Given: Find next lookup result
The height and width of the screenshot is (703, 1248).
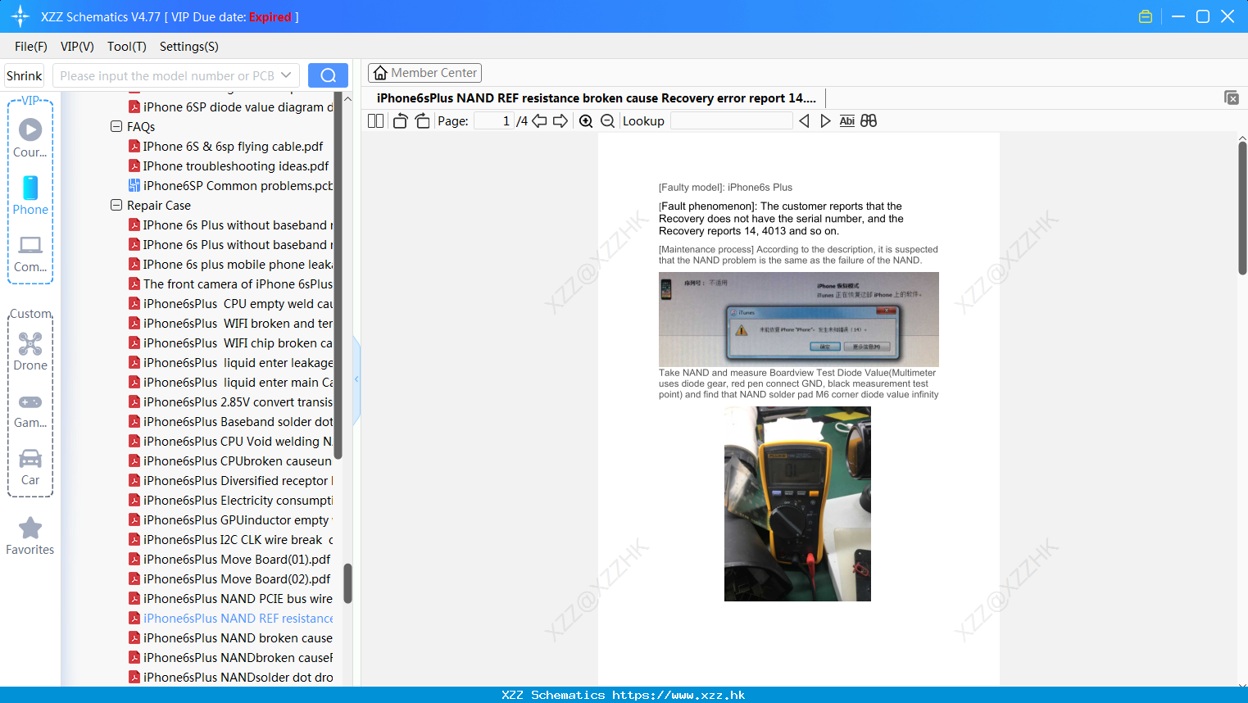Looking at the screenshot, I should tap(825, 121).
